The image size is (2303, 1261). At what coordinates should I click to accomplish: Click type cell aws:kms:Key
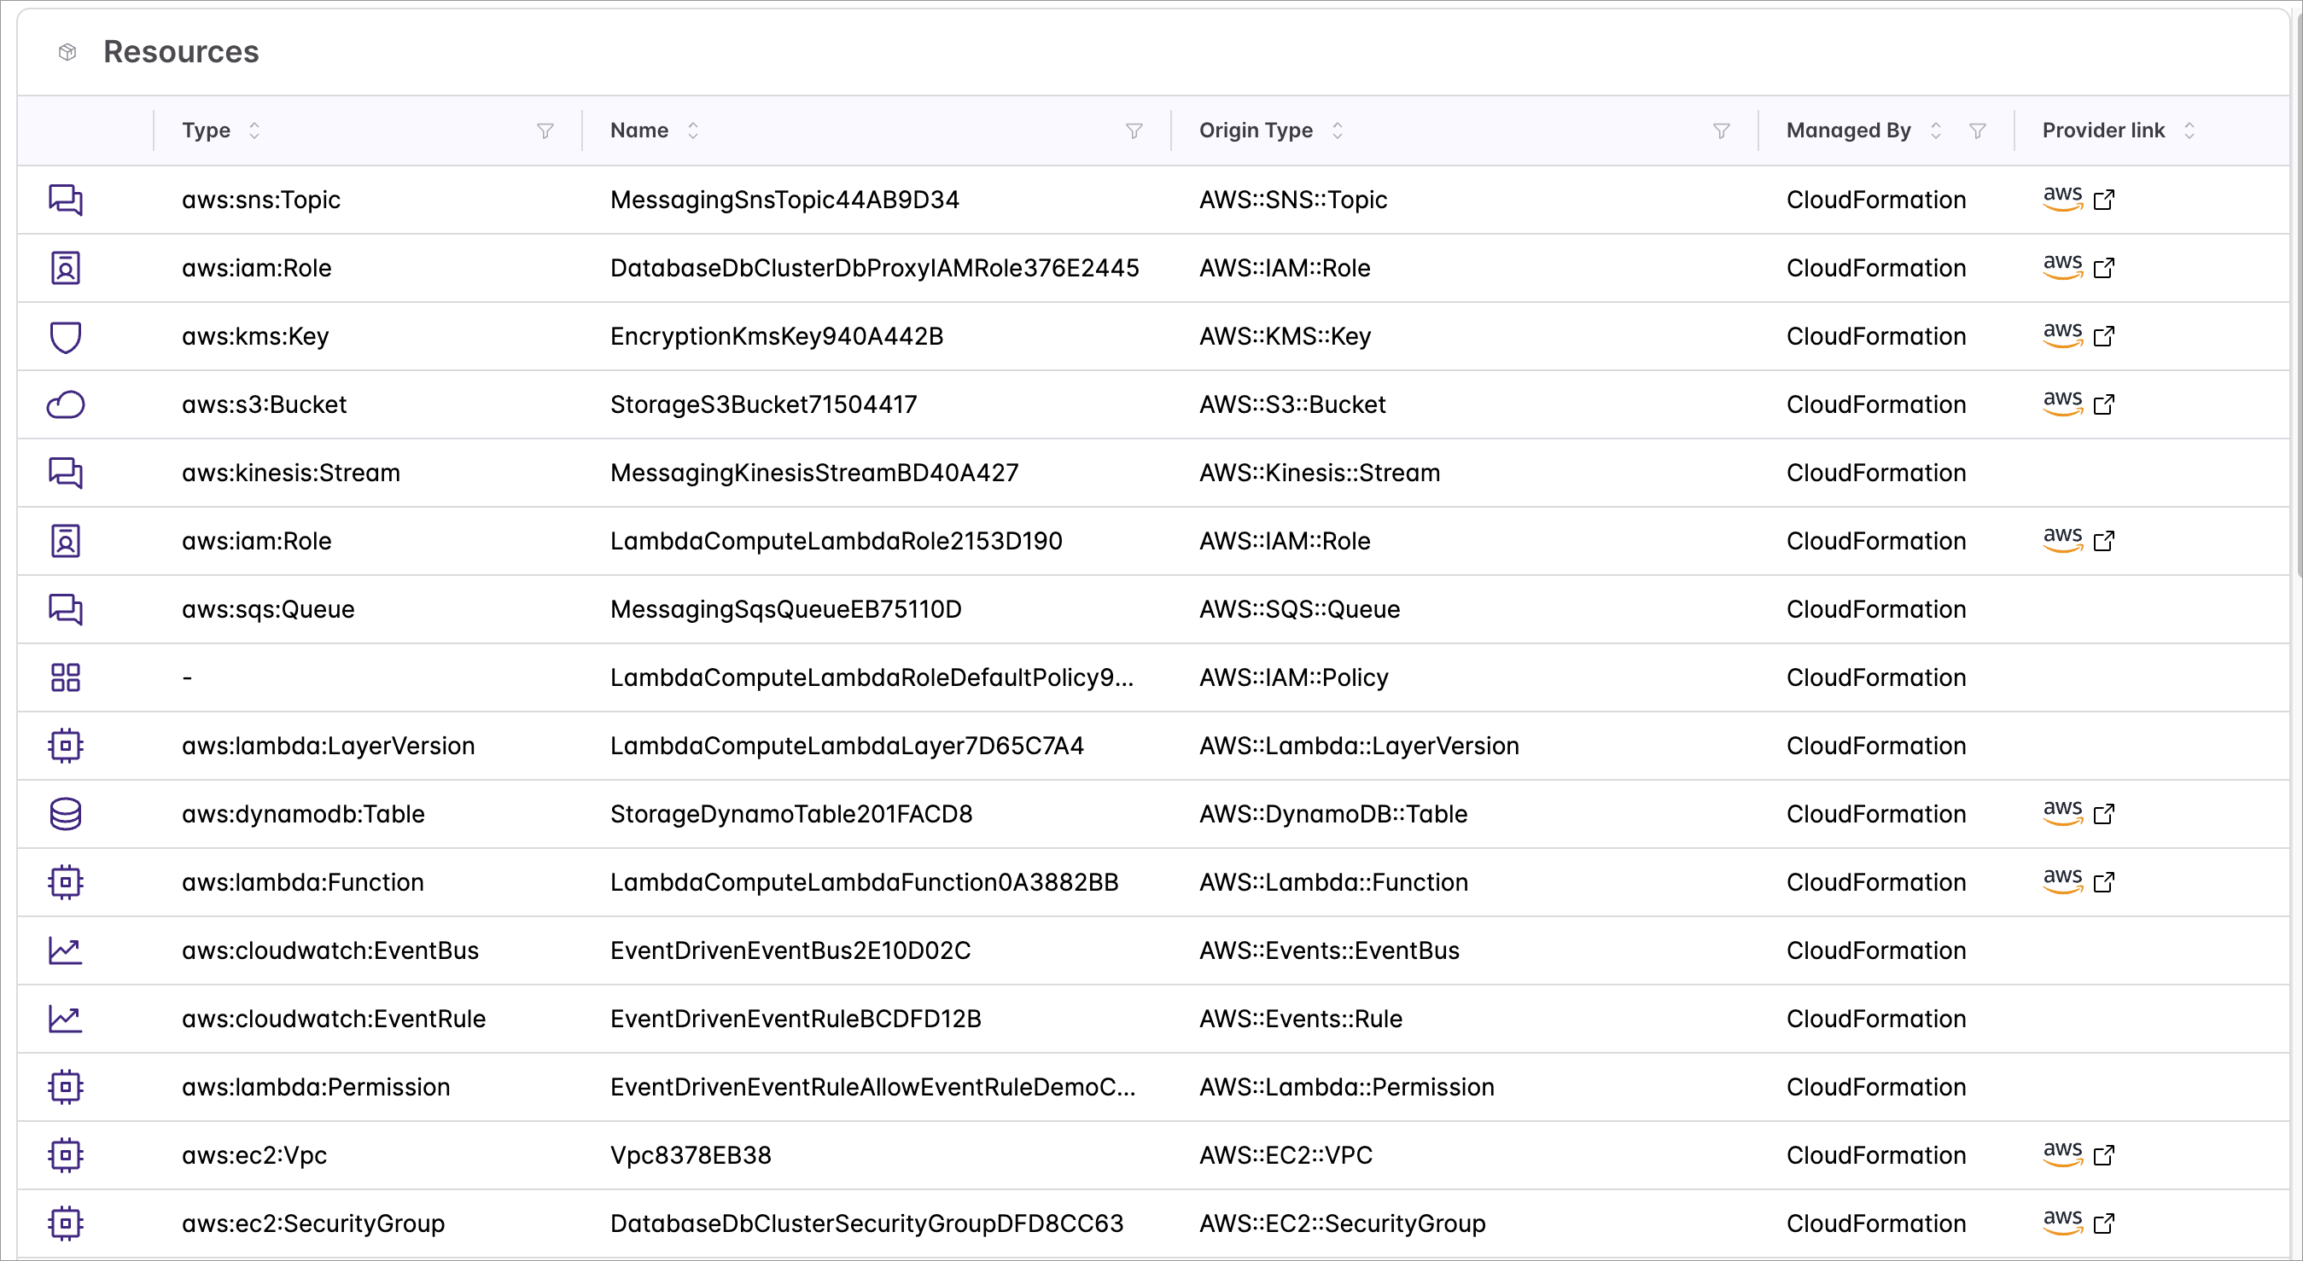pos(254,337)
